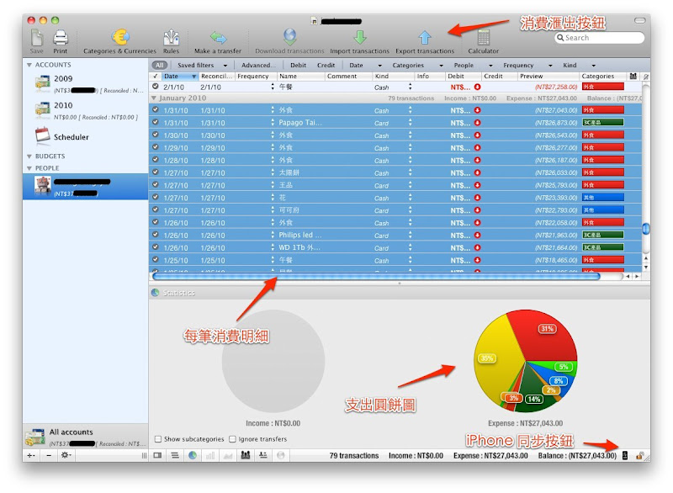
Task: Toggle the side panel view icon
Action: point(157,455)
